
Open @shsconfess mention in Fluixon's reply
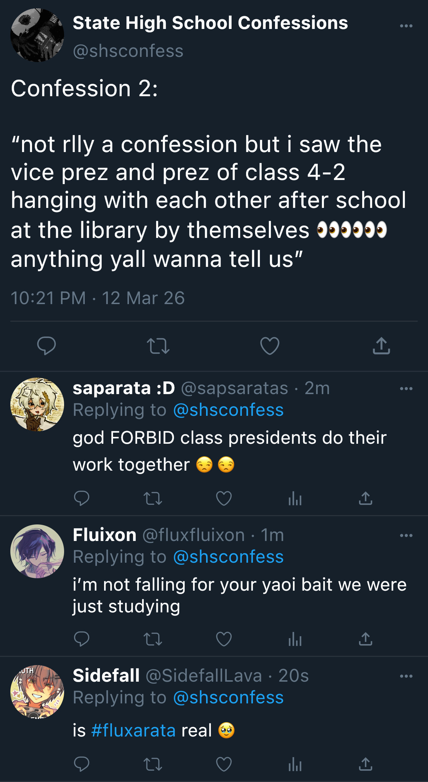(228, 557)
